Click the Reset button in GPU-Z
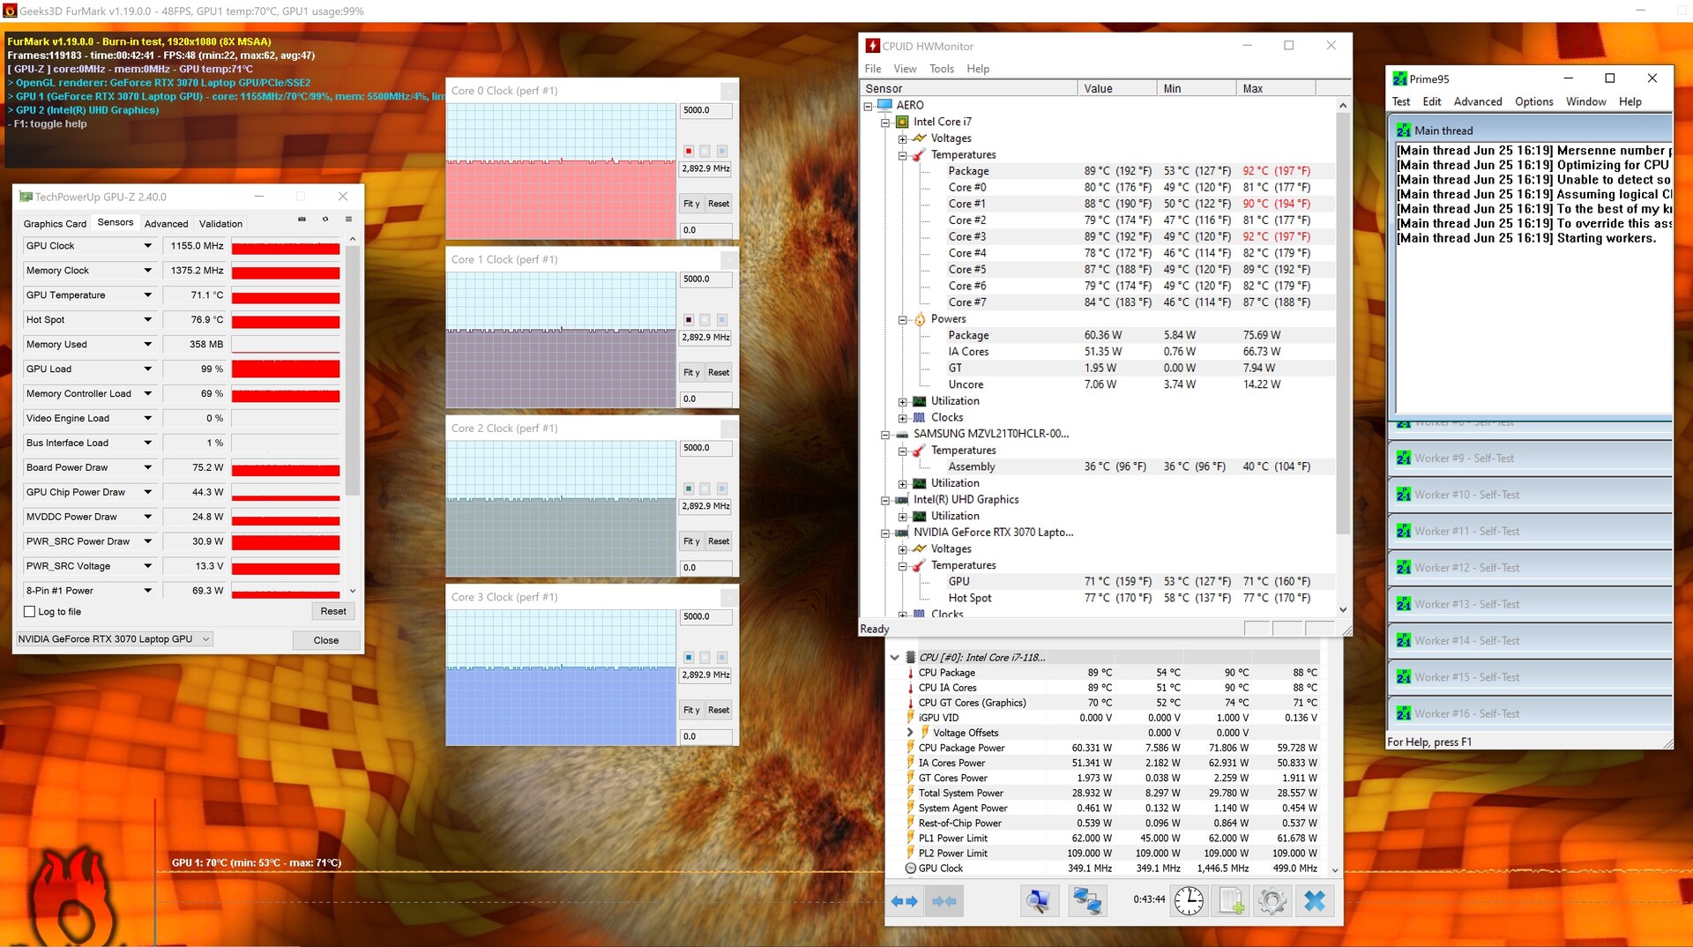The height and width of the screenshot is (947, 1693). 333,612
